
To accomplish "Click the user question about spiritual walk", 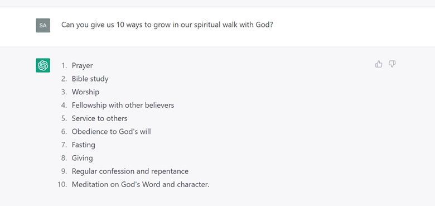I will [167, 25].
